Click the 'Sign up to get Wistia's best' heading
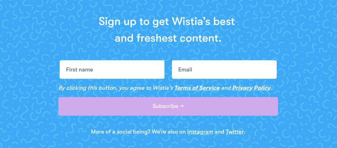The height and width of the screenshot is (148, 337). pos(167,22)
